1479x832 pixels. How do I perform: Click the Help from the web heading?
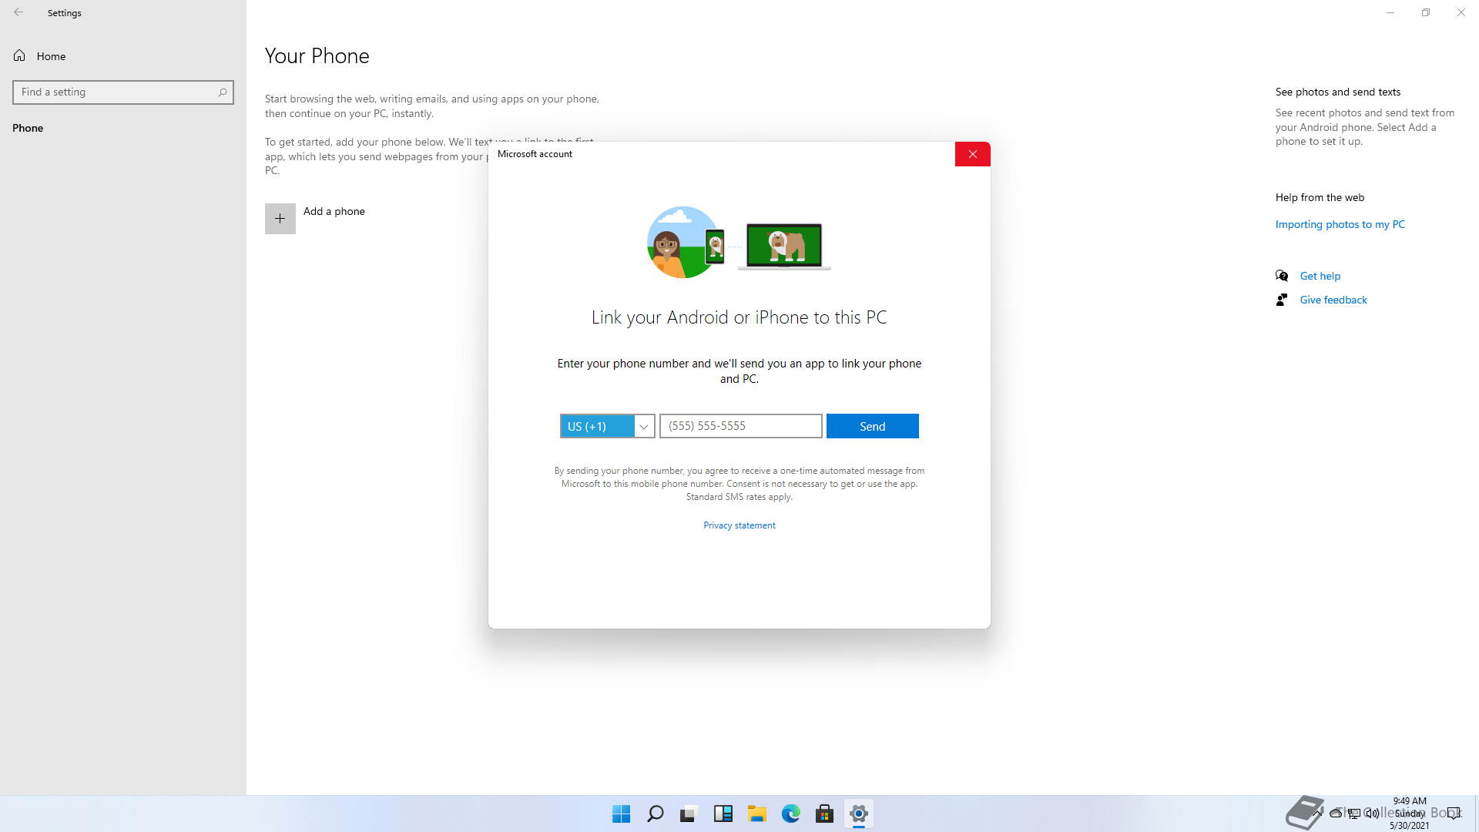click(x=1320, y=197)
